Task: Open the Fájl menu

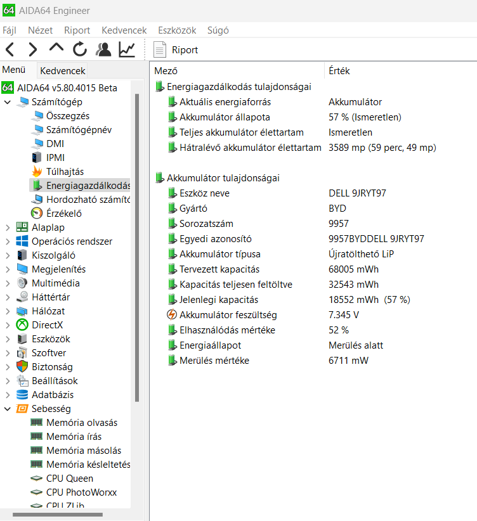Action: (x=10, y=30)
